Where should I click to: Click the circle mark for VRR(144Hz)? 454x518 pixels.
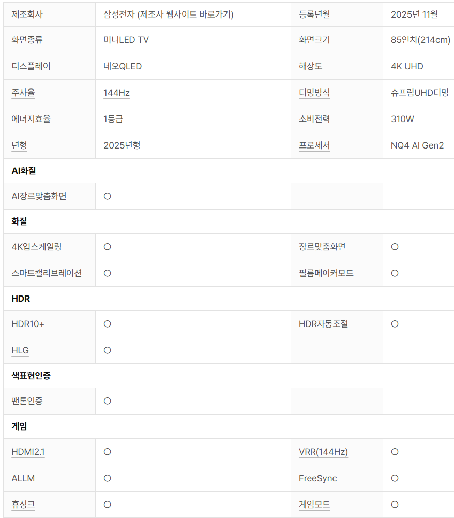coord(395,452)
